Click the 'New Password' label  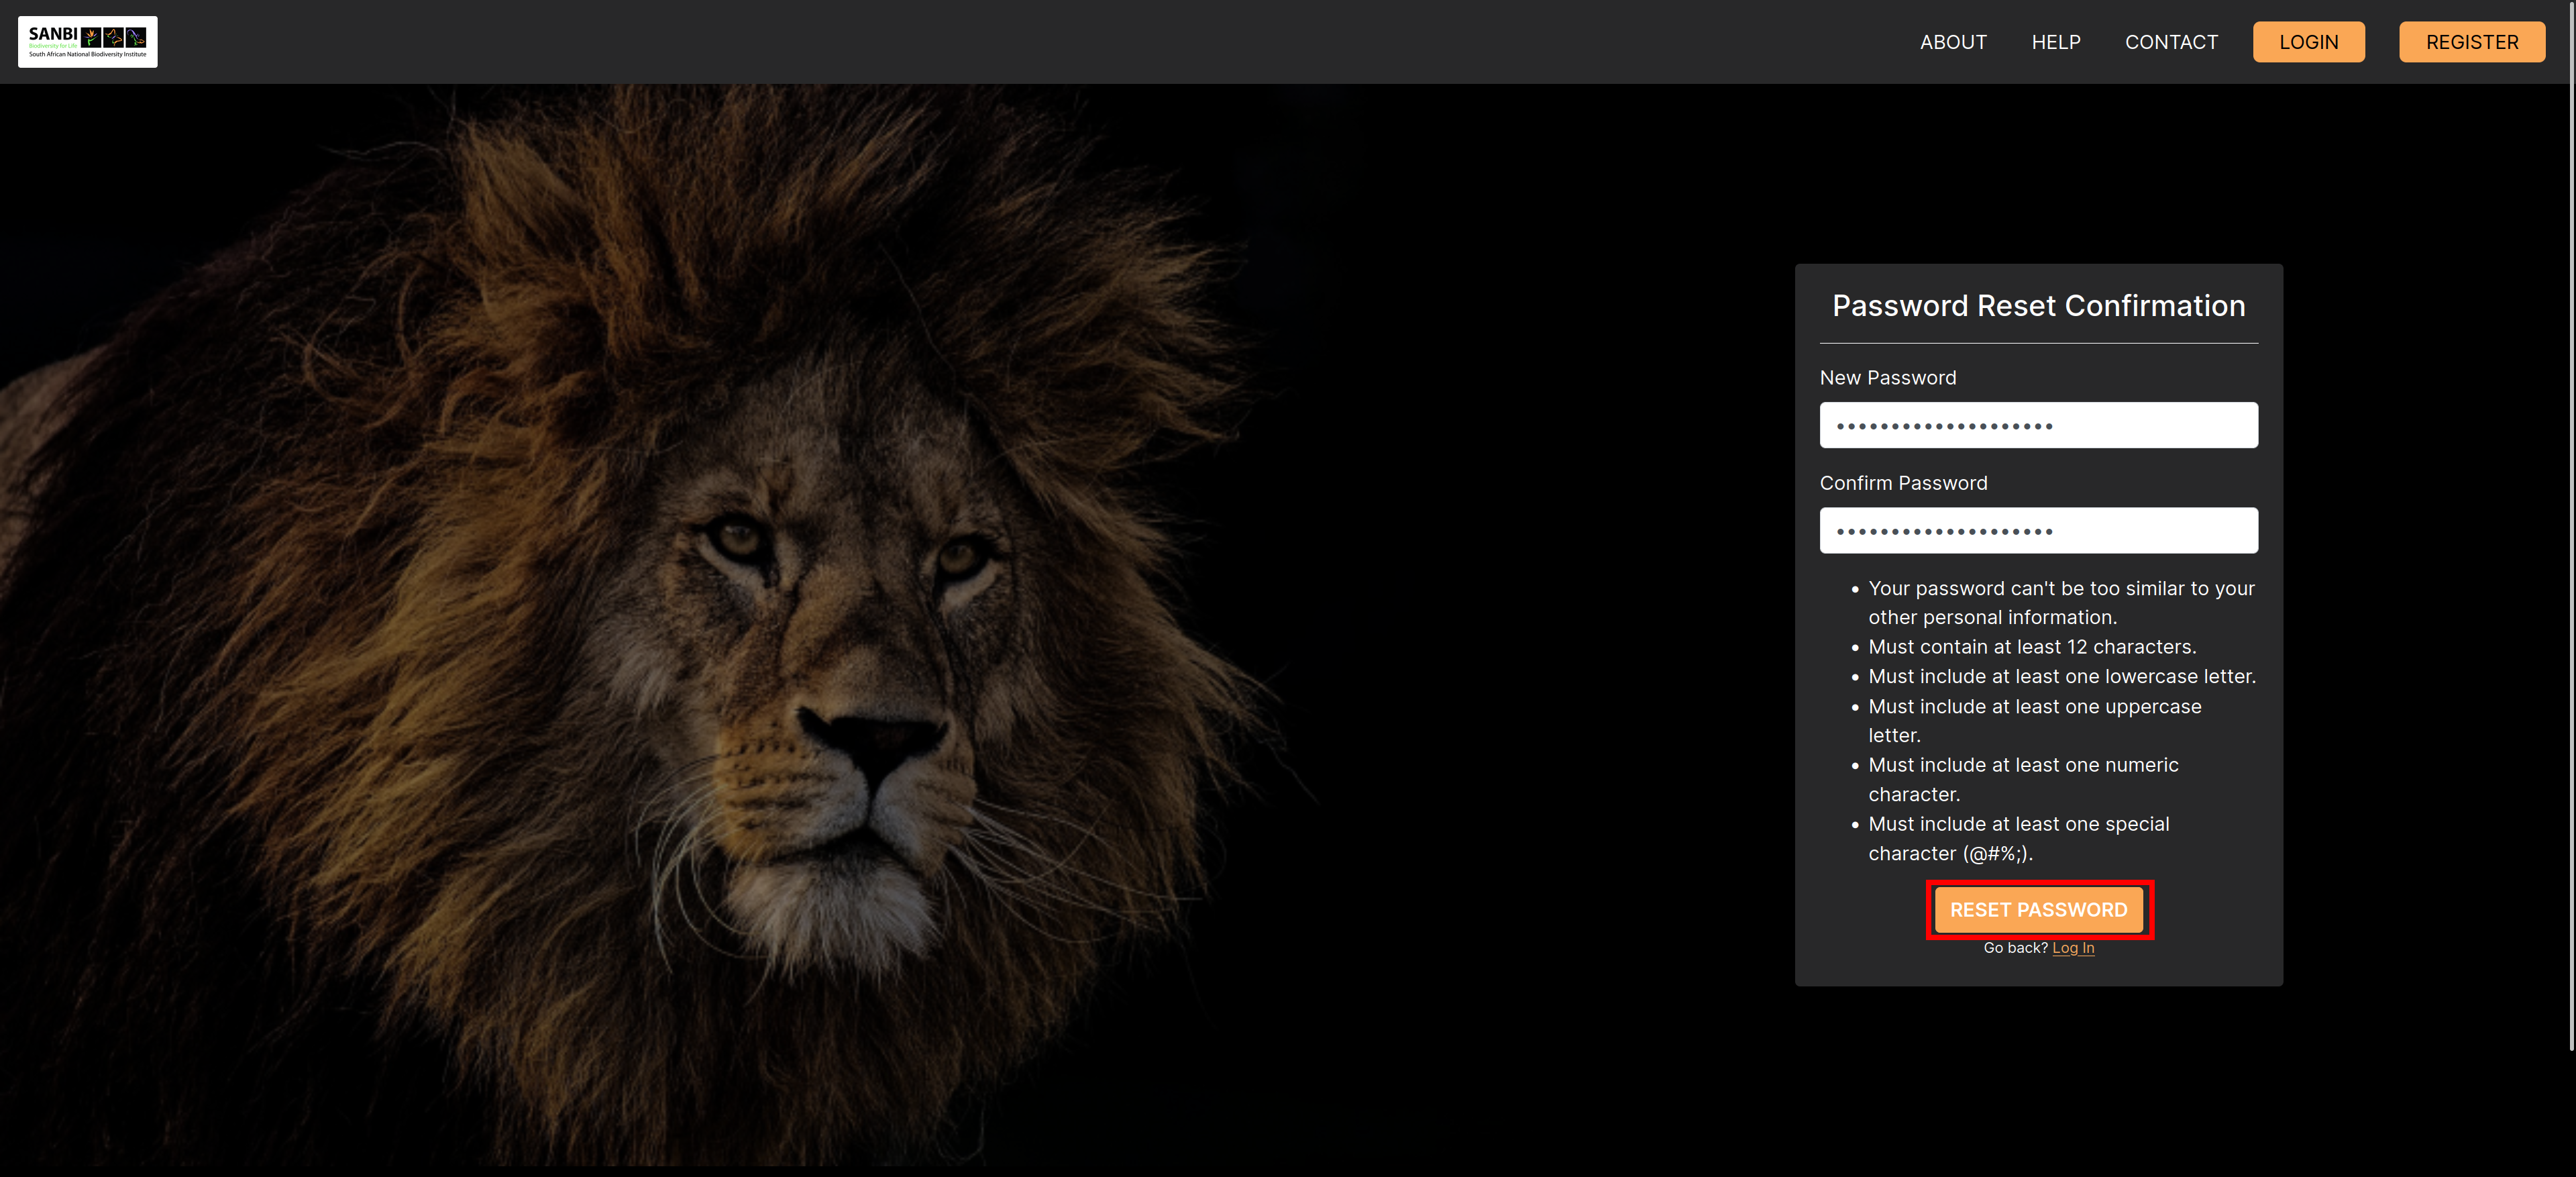[x=1888, y=378]
